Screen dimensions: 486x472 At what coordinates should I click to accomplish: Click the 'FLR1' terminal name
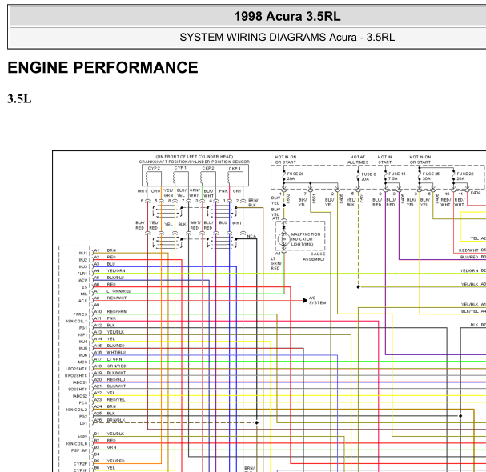[x=82, y=274]
